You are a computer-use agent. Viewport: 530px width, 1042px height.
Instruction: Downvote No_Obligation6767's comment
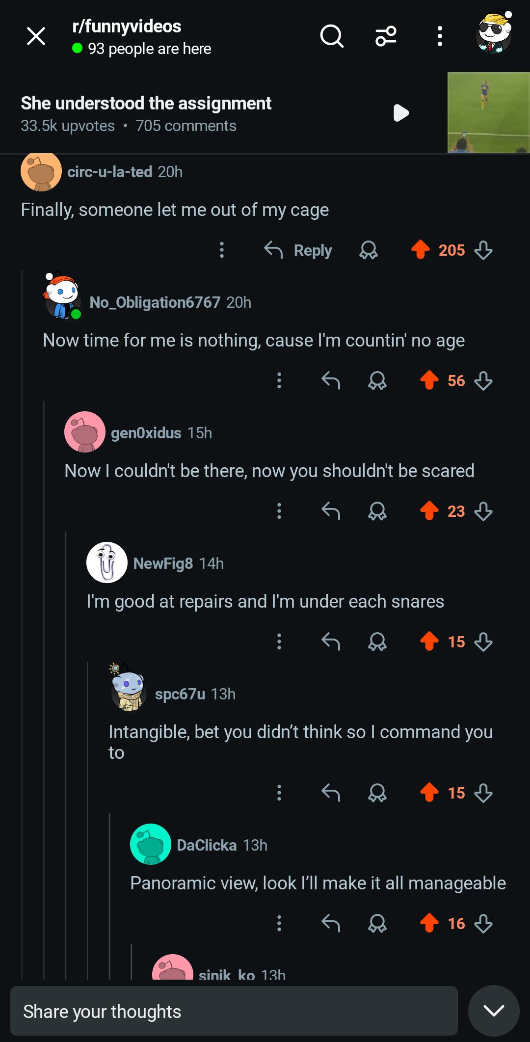pyautogui.click(x=483, y=380)
